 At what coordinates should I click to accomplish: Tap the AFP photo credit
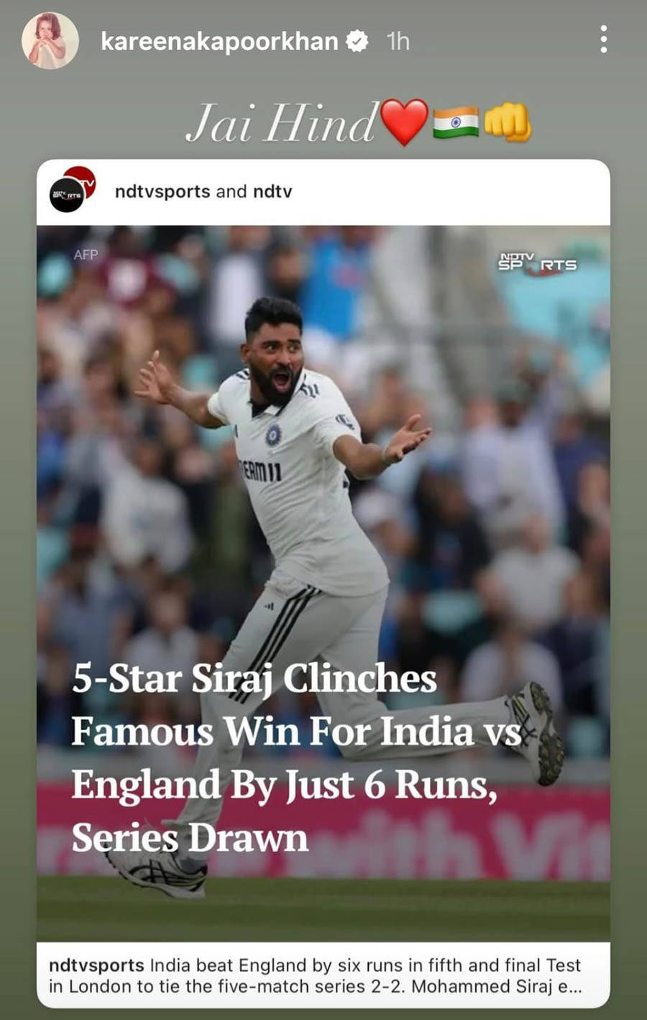tap(86, 254)
